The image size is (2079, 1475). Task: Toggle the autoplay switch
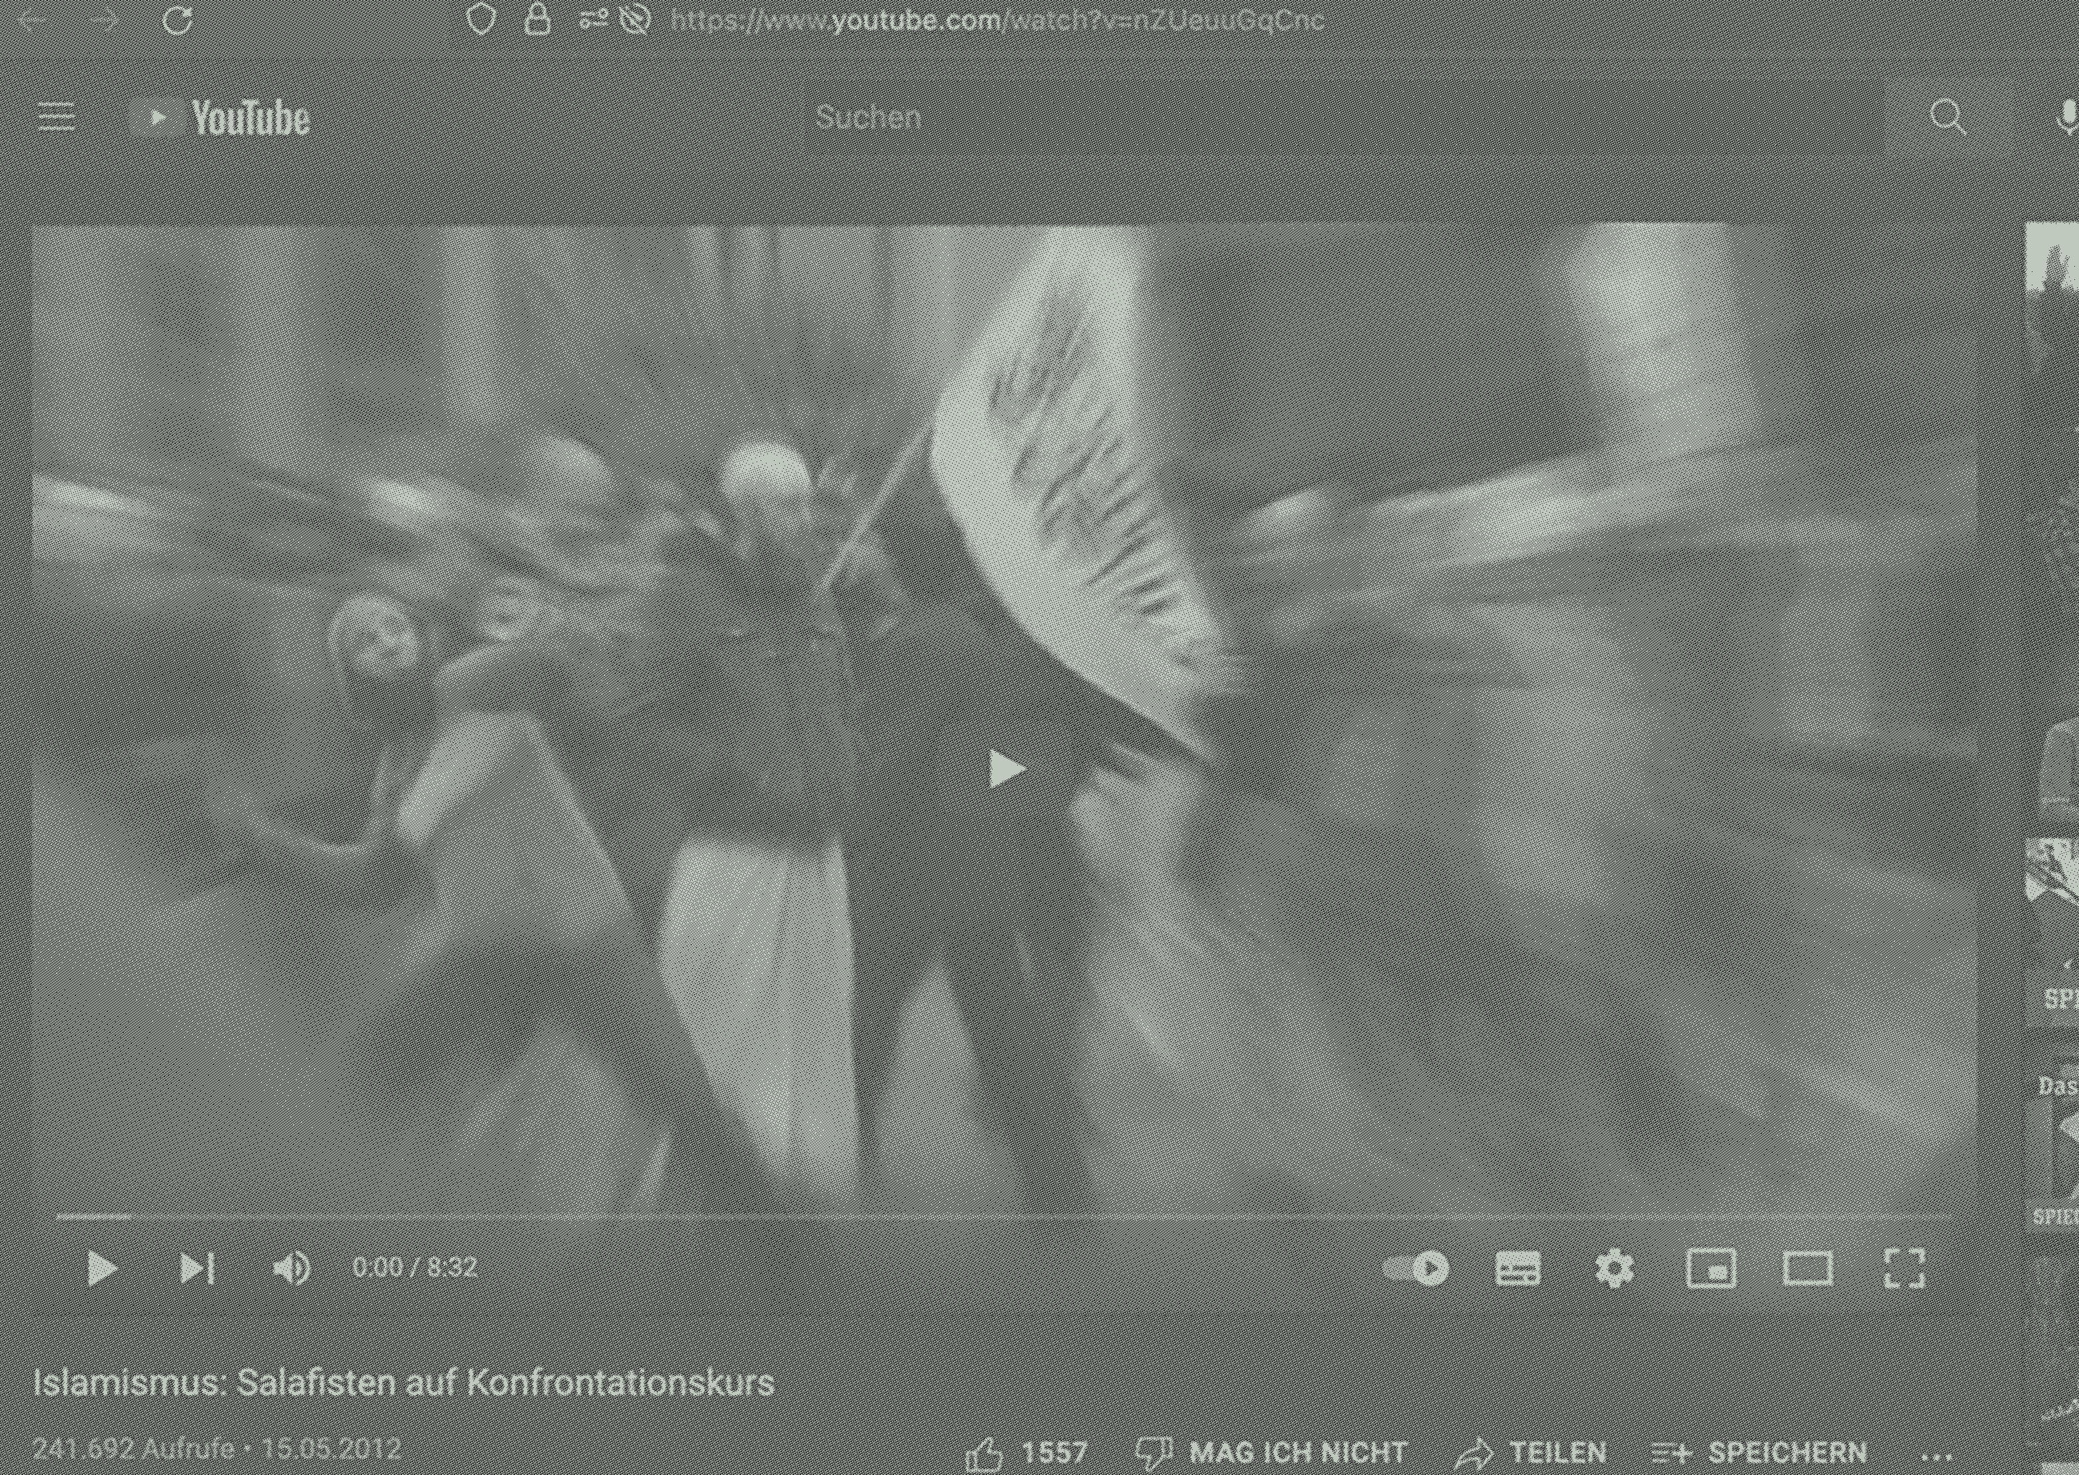click(x=1416, y=1269)
